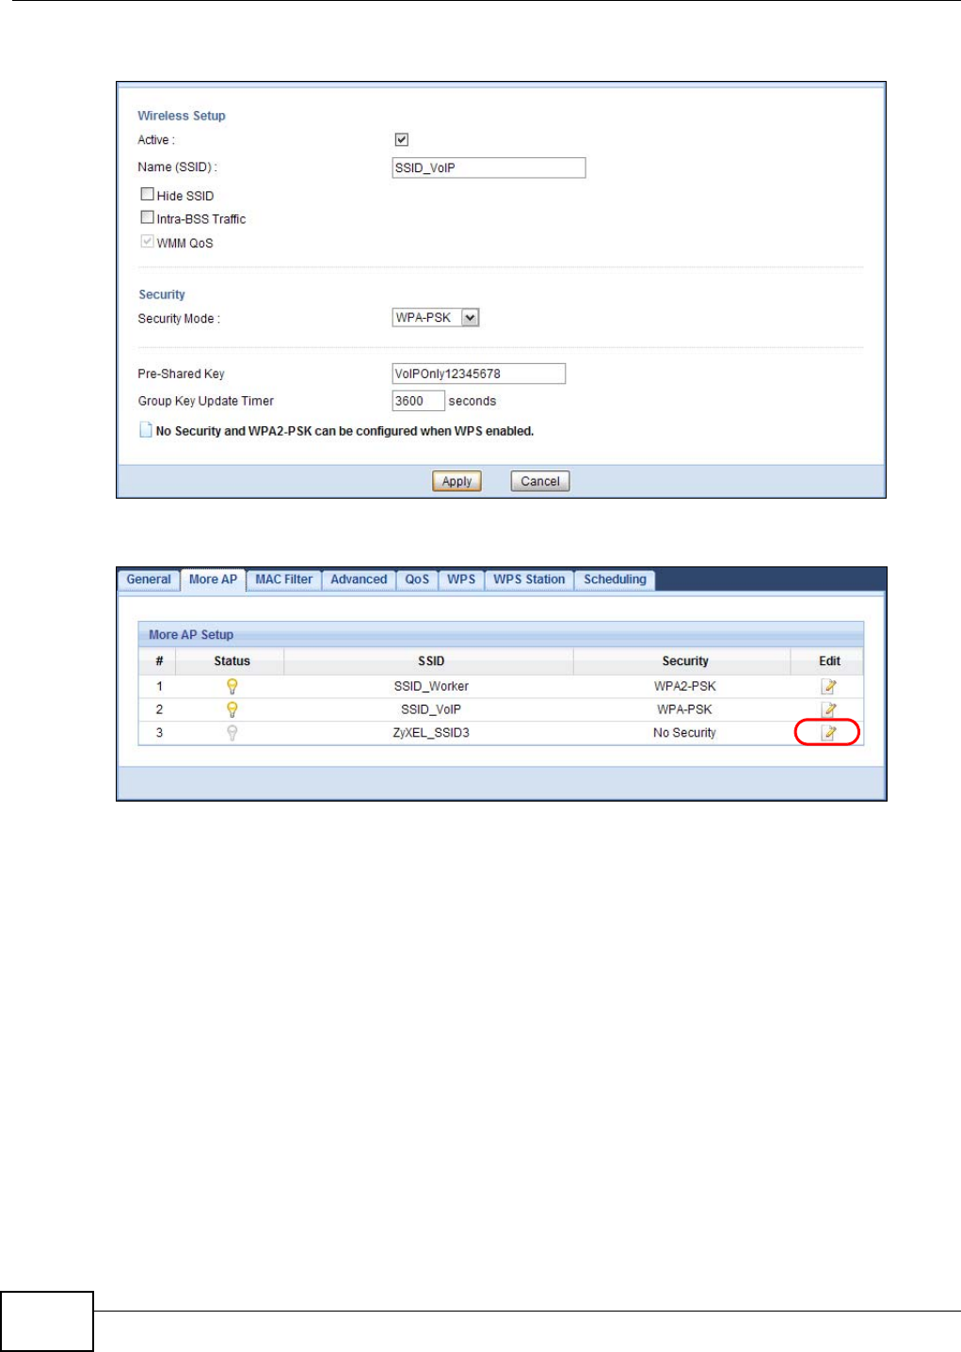This screenshot has height=1352, width=961.
Task: Open the WPS Station tab
Action: point(529,580)
